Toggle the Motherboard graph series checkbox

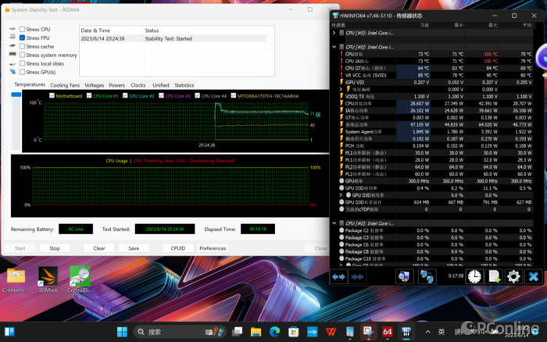pyautogui.click(x=52, y=95)
